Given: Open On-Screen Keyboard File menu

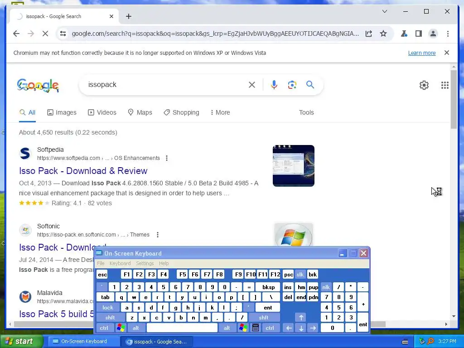Looking at the screenshot, I should (x=101, y=263).
